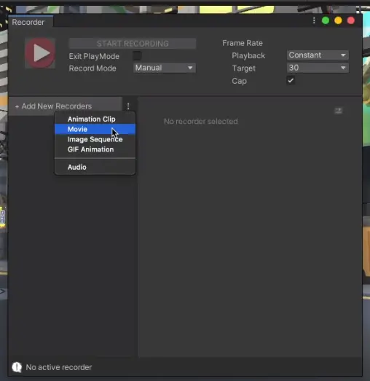The image size is (370, 381).
Task: Open the Record Mode dropdown
Action: [x=165, y=68]
